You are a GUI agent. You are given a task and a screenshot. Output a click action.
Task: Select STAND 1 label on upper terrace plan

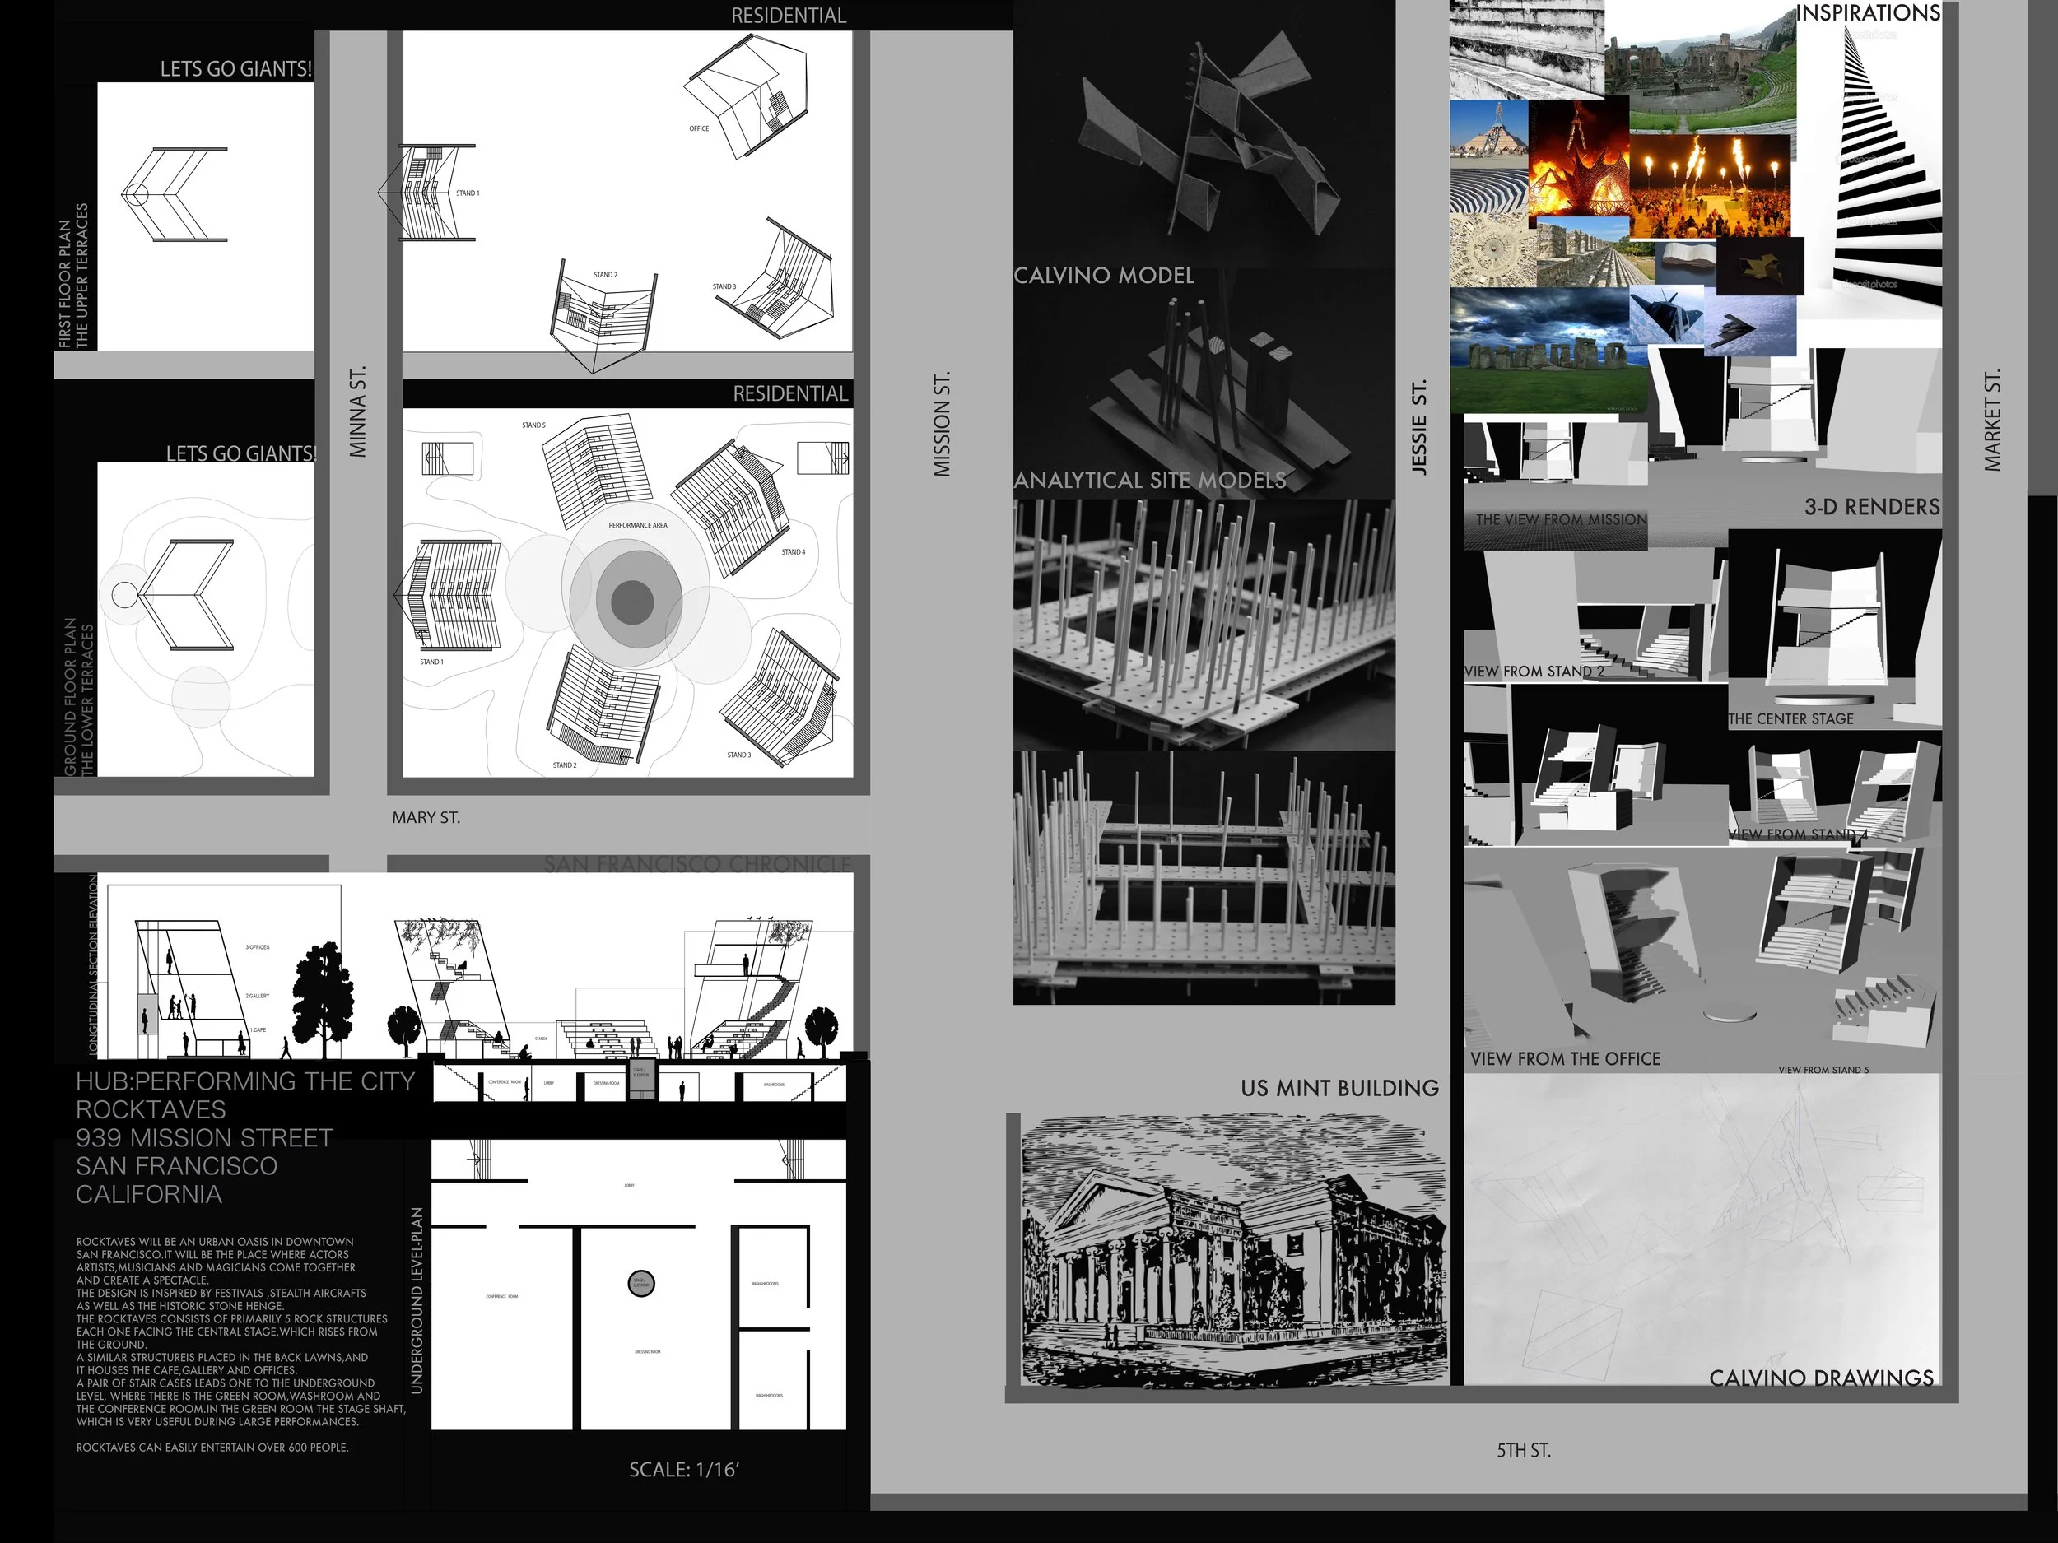[467, 193]
